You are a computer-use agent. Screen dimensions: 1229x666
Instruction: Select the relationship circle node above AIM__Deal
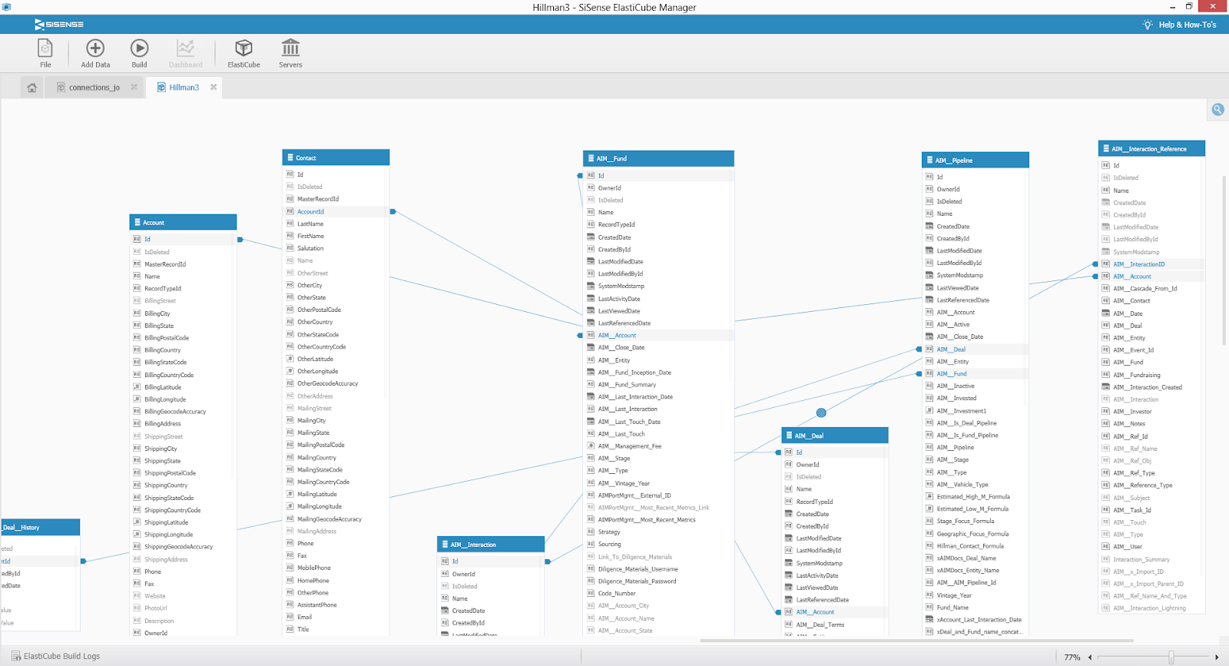point(821,413)
